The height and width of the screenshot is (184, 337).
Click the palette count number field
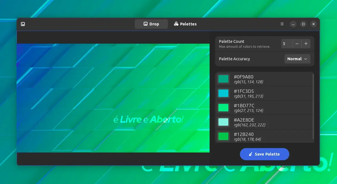[x=287, y=44]
